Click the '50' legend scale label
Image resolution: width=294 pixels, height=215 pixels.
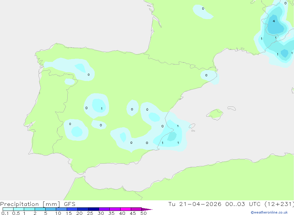tap(143, 213)
